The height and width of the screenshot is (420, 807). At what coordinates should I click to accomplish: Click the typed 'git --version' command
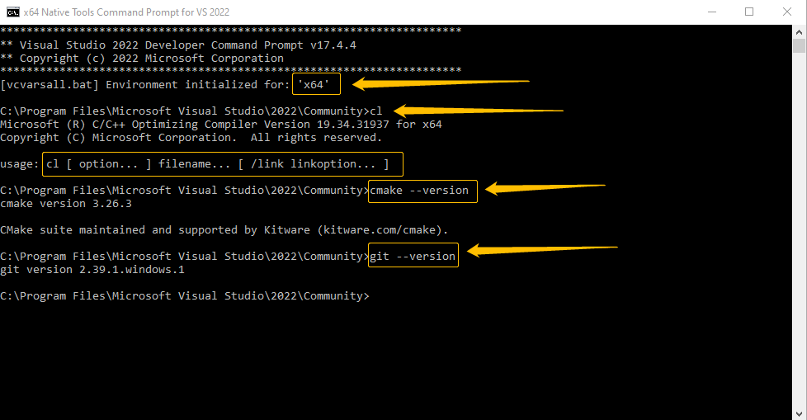click(413, 257)
